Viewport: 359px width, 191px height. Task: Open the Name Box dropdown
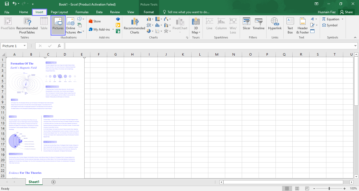click(x=25, y=46)
